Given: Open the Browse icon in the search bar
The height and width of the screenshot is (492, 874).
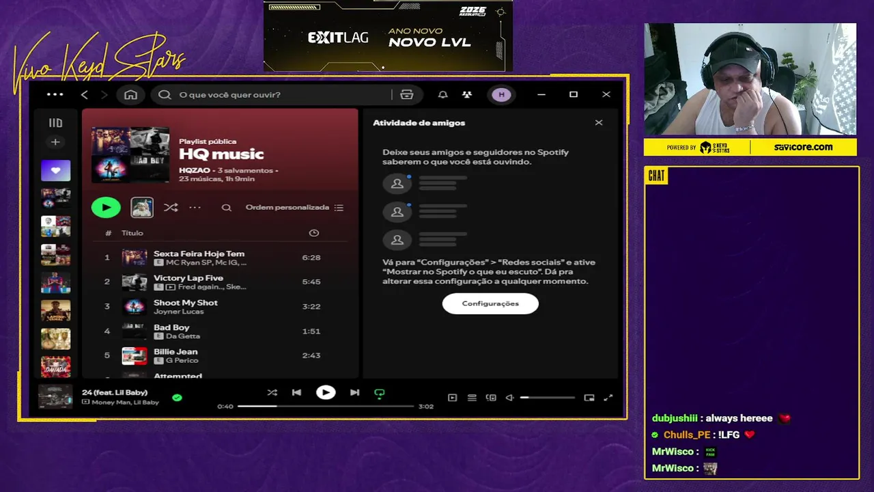Looking at the screenshot, I should (407, 94).
